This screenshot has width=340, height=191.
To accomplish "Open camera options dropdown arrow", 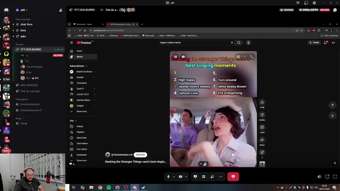I will (x=186, y=177).
